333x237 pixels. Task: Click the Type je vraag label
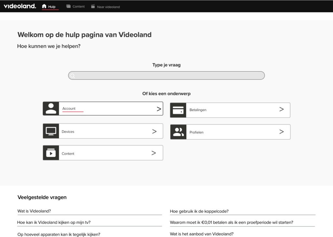pyautogui.click(x=166, y=65)
